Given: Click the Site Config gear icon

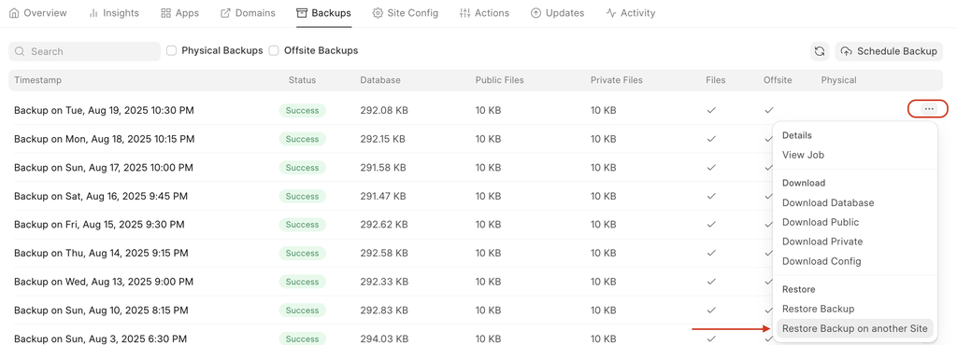Looking at the screenshot, I should click(x=378, y=13).
